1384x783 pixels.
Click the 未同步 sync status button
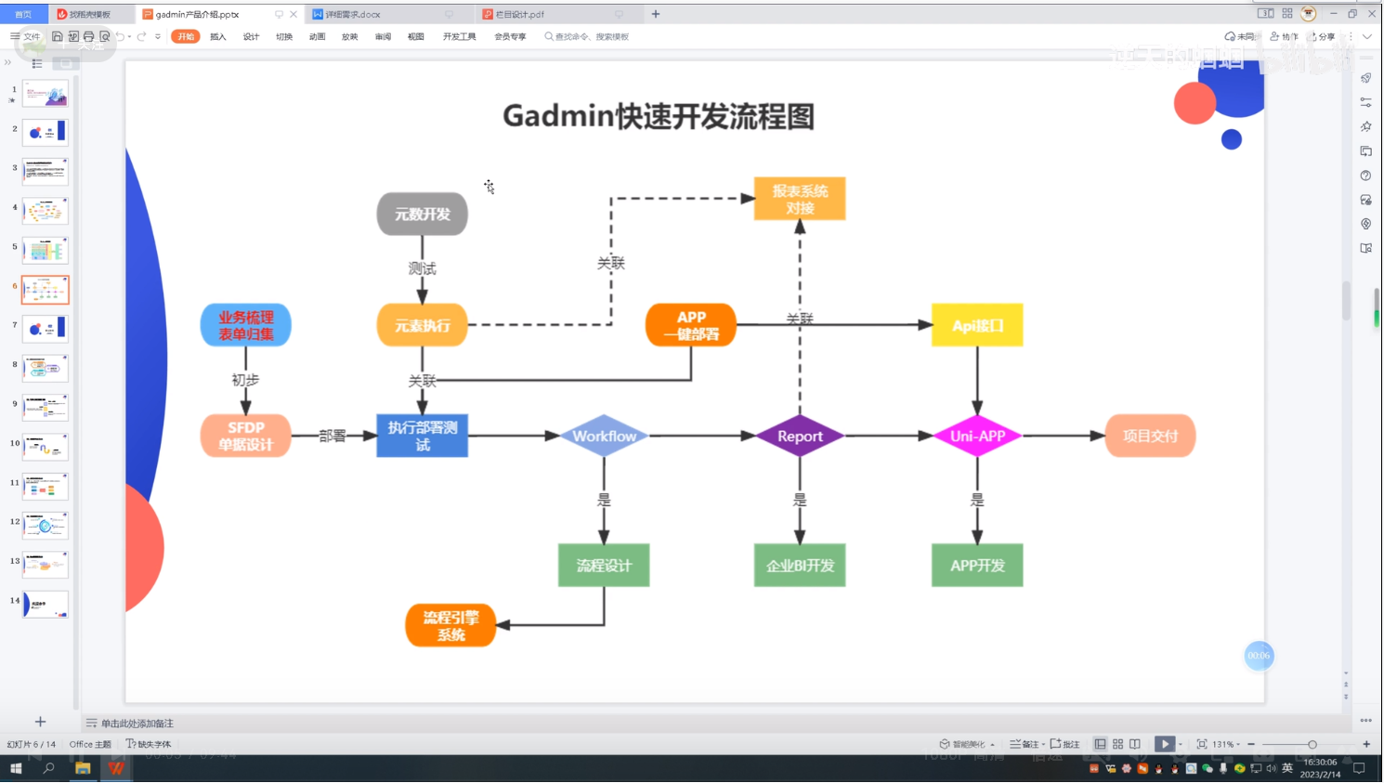[x=1240, y=36]
